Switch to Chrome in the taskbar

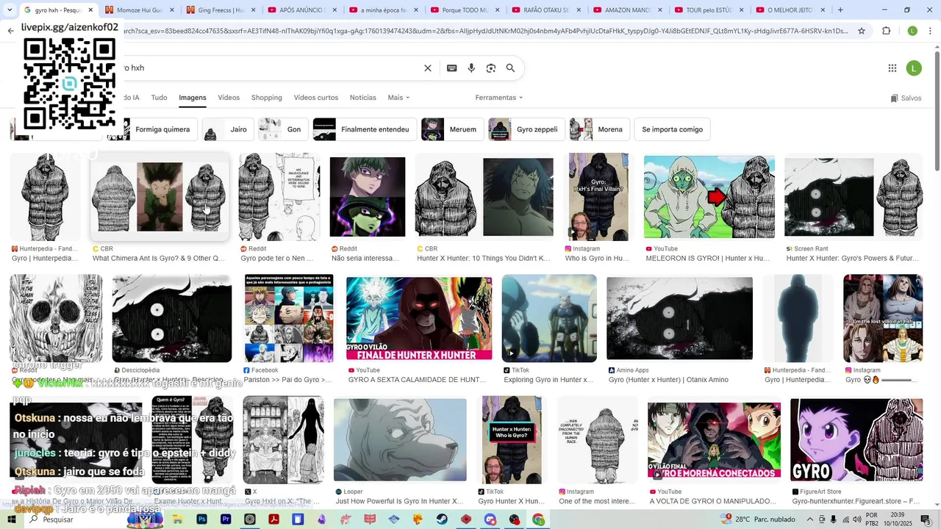(538, 519)
